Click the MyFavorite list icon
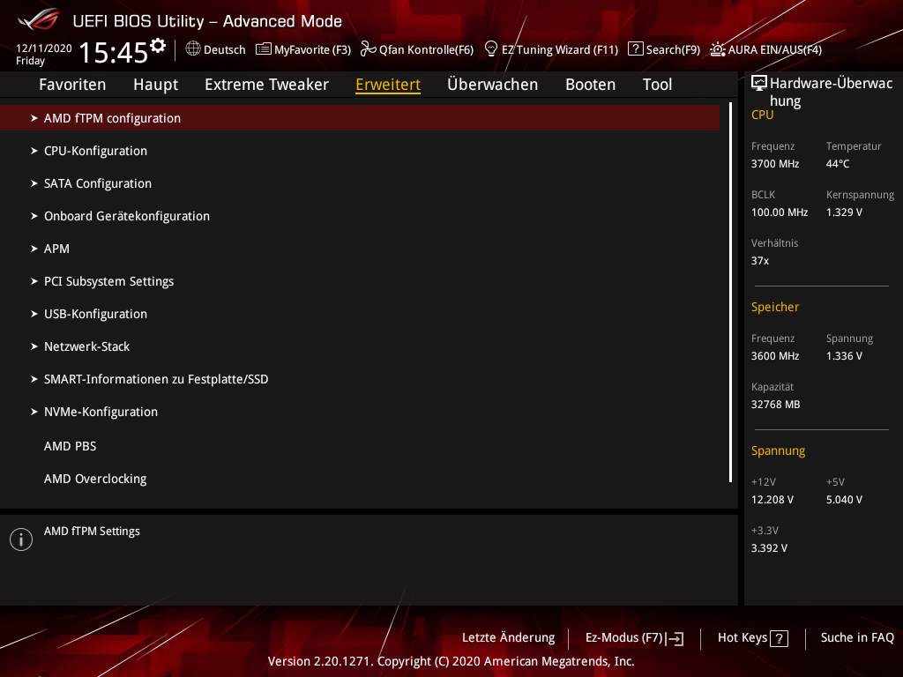Screen dimensions: 903x677 click(263, 48)
